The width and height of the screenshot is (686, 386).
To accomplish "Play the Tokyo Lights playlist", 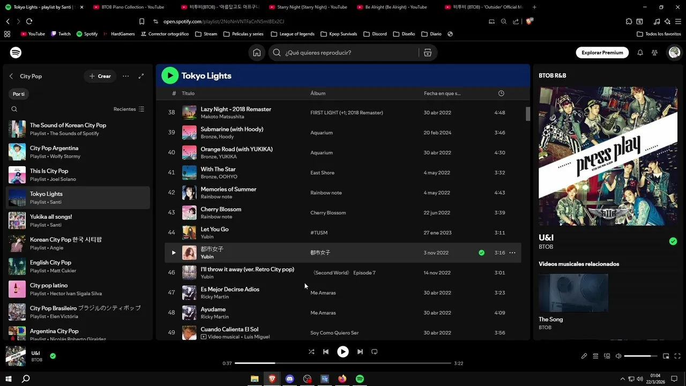I will (x=170, y=76).
